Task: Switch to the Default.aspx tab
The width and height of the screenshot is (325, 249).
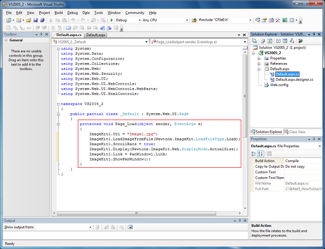Action: pos(96,35)
